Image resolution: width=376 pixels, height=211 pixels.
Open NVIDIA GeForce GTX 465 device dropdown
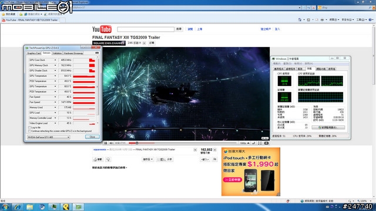tap(48, 137)
